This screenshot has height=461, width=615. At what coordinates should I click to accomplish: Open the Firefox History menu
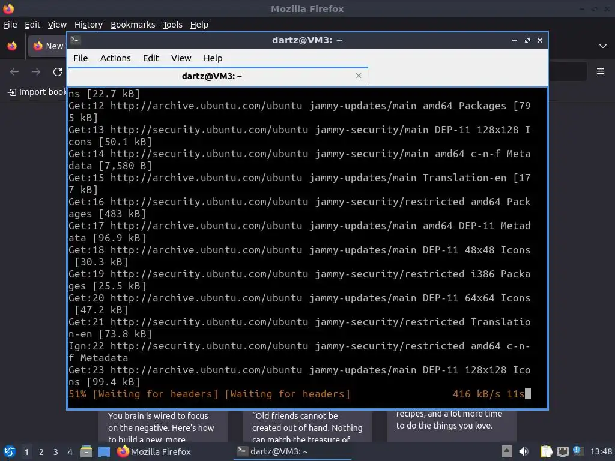click(88, 25)
